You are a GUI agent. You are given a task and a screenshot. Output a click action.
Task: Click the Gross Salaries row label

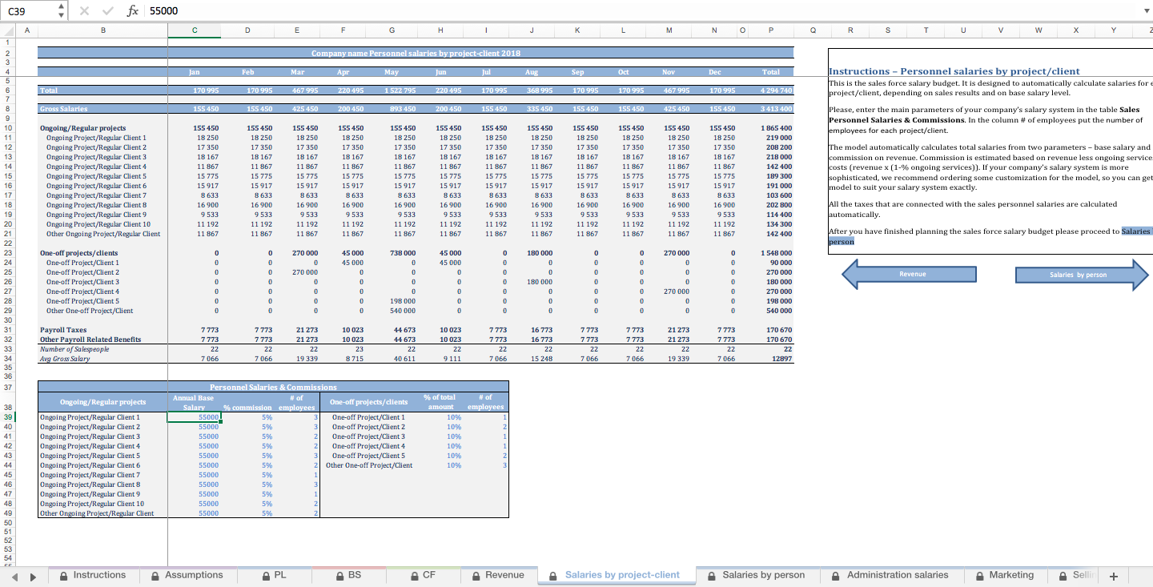(64, 108)
